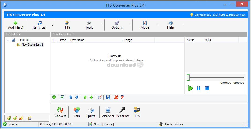
Task: Click the rename items list folder icon
Action: click(15, 118)
